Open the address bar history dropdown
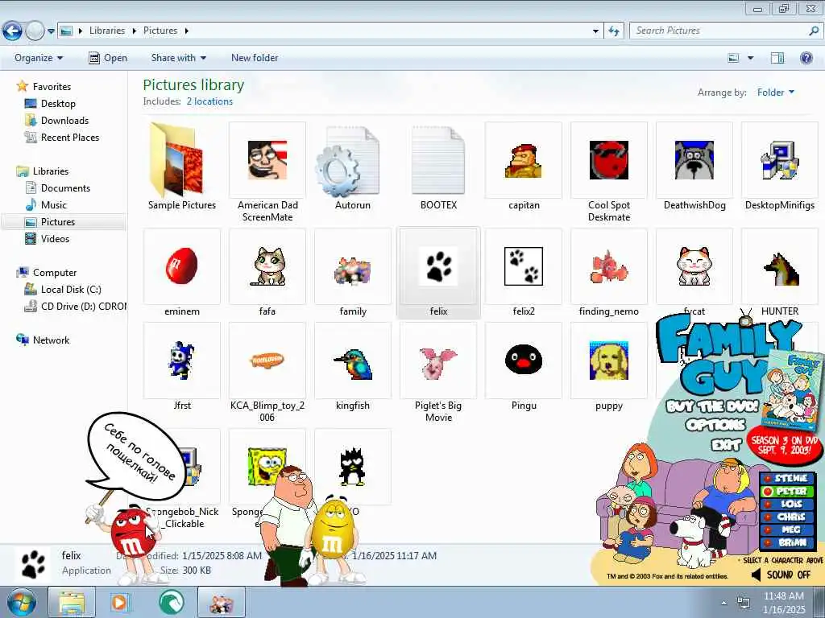Viewport: 825px width, 618px height. [x=595, y=31]
